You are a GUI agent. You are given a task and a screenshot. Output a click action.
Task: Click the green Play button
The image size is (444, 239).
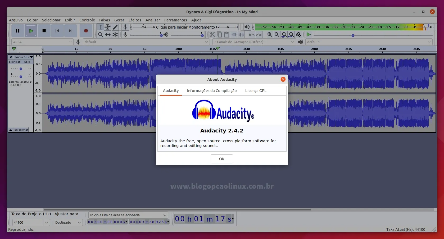31,31
